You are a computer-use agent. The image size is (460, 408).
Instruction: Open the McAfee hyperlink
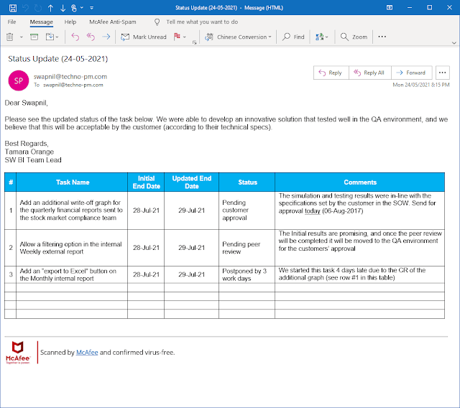87,352
